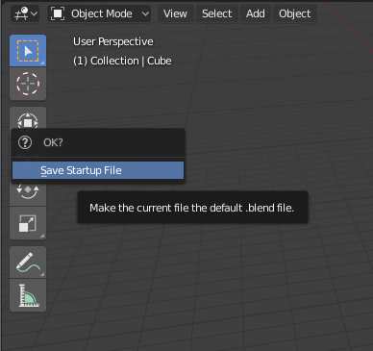The image size is (373, 351).
Task: Select the Select Box tool
Action: click(28, 51)
